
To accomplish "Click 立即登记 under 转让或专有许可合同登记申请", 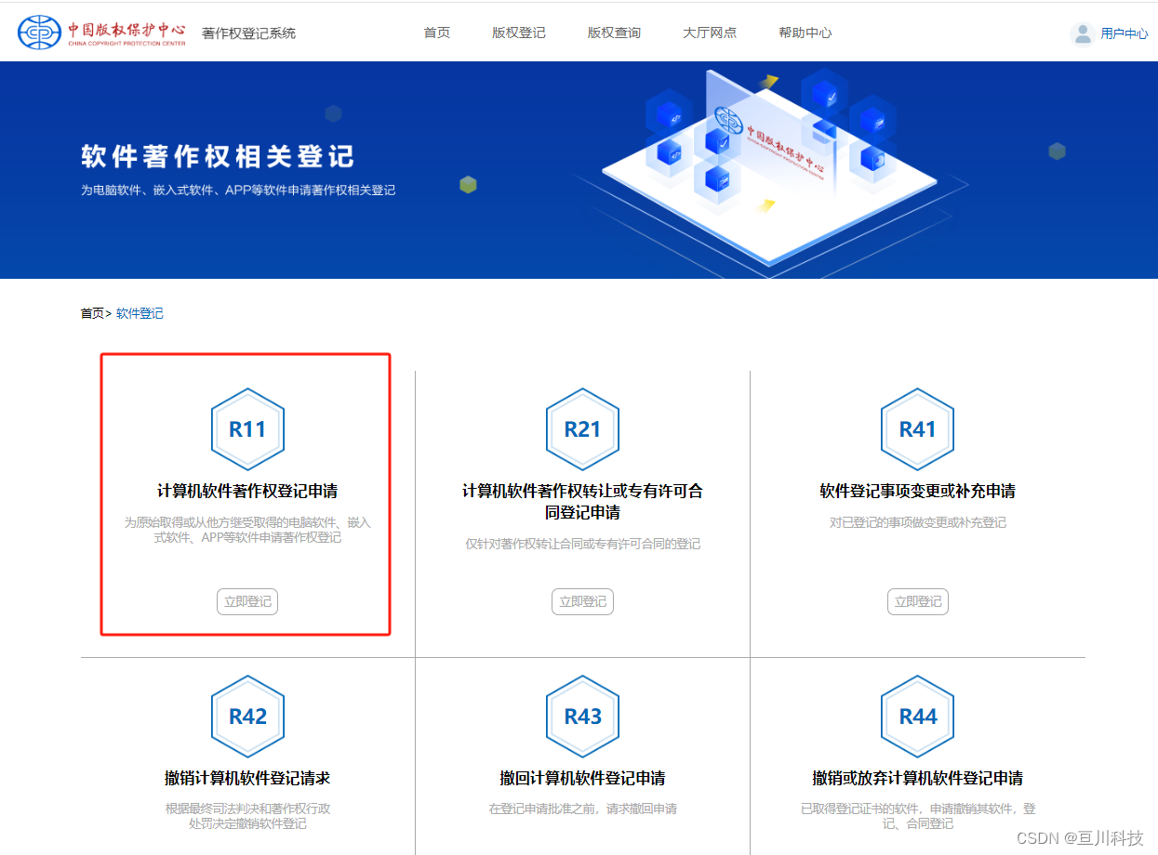I will tap(582, 601).
